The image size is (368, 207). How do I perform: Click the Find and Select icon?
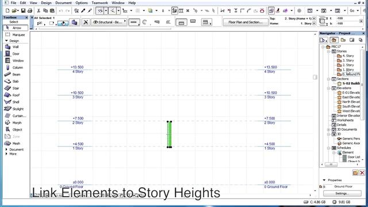pos(76,10)
